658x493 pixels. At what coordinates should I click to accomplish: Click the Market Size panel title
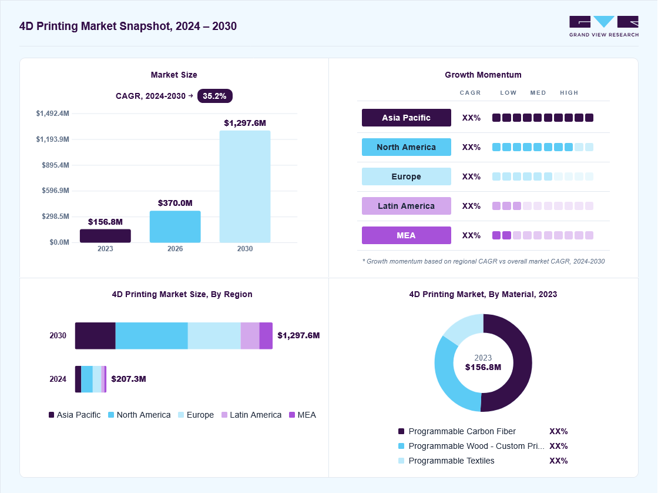[x=174, y=75]
